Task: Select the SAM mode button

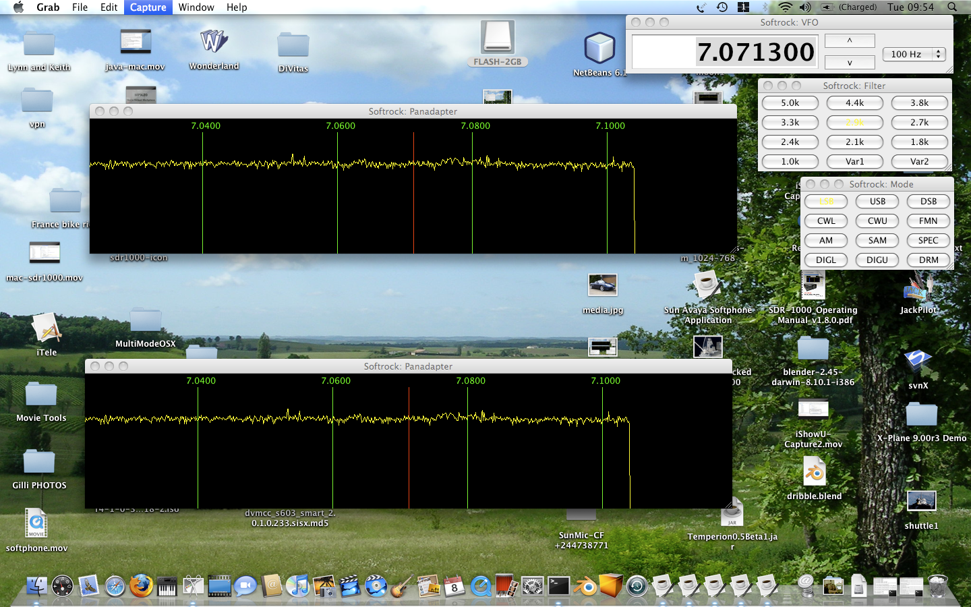Action: pyautogui.click(x=877, y=240)
